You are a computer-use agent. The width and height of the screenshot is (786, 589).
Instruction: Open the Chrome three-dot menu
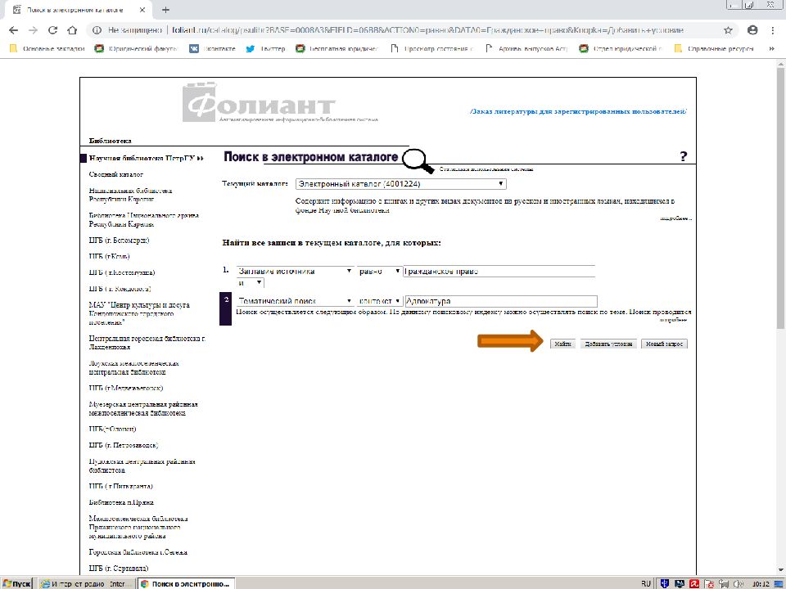coord(773,29)
